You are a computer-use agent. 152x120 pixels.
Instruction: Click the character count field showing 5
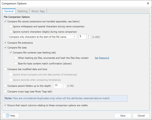(x=83, y=37)
